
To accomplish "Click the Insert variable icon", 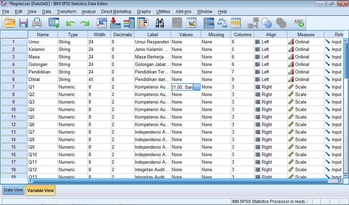I will coord(191,23).
